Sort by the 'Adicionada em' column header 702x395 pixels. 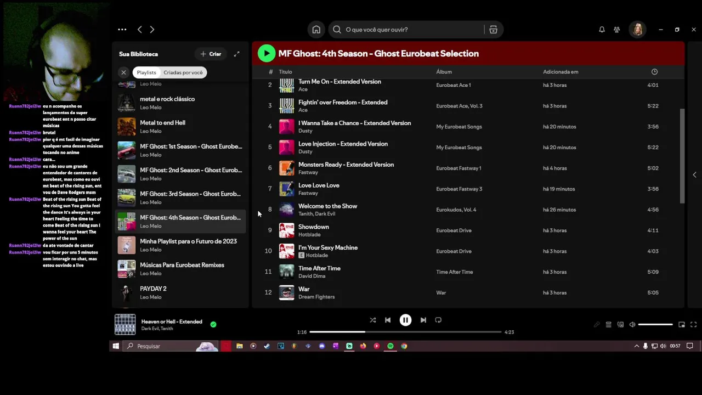[561, 72]
